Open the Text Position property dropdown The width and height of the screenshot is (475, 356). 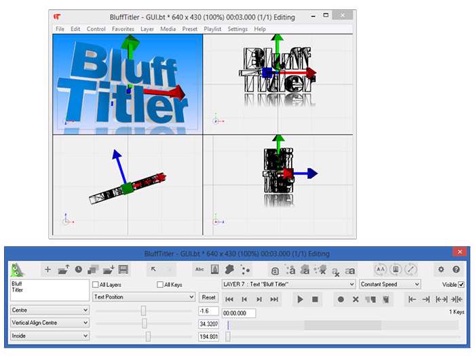(x=144, y=297)
